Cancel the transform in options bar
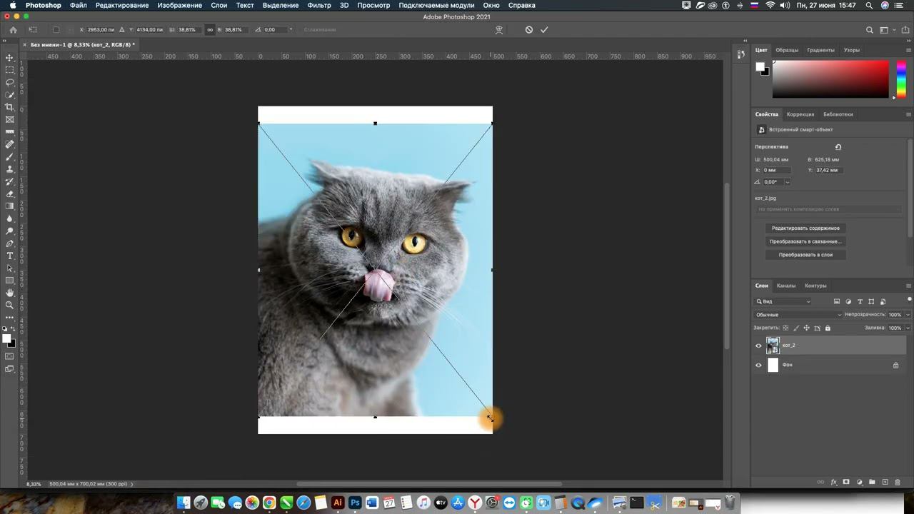Screen dimensions: 914x514 528,30
